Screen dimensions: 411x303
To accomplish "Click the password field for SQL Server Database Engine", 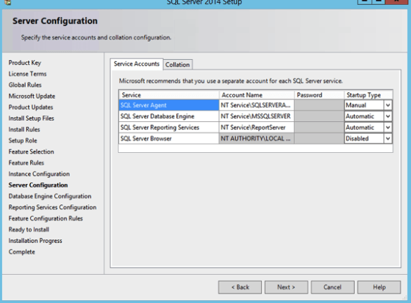I will click(x=319, y=116).
